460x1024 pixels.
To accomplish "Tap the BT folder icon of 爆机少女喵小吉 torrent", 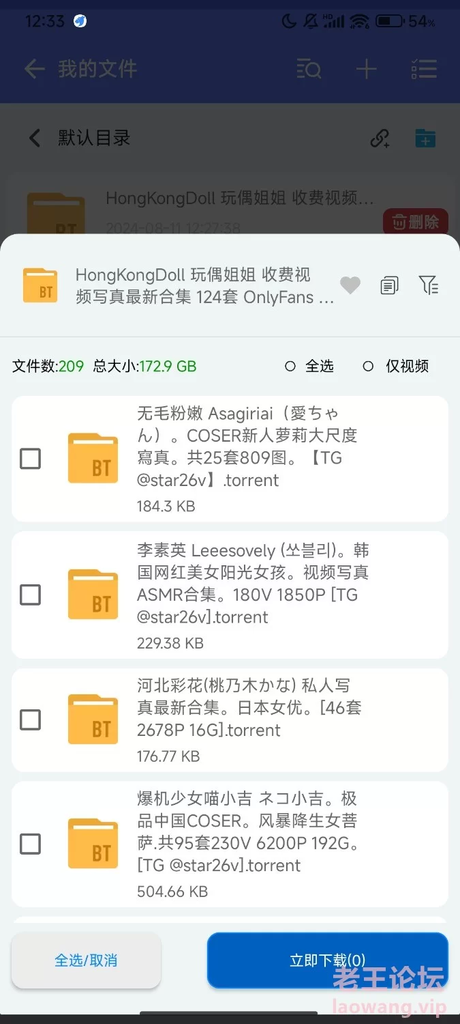I will click(x=93, y=844).
